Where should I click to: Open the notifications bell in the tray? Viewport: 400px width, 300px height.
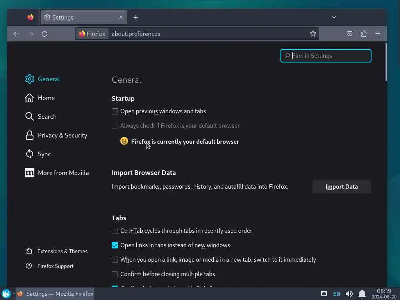click(362, 294)
